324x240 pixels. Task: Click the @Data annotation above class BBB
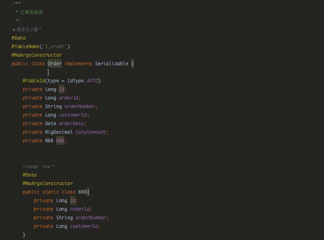[x=30, y=175]
